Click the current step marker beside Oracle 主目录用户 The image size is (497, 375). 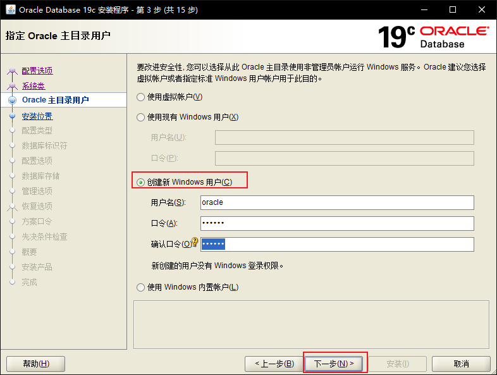click(13, 100)
